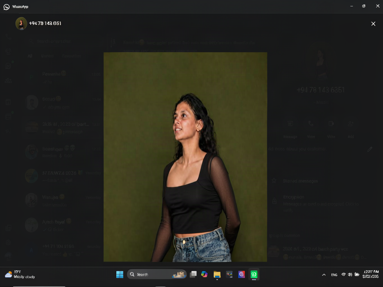383x287 pixels.
Task: Open File Explorer from the taskbar
Action: [x=217, y=275]
